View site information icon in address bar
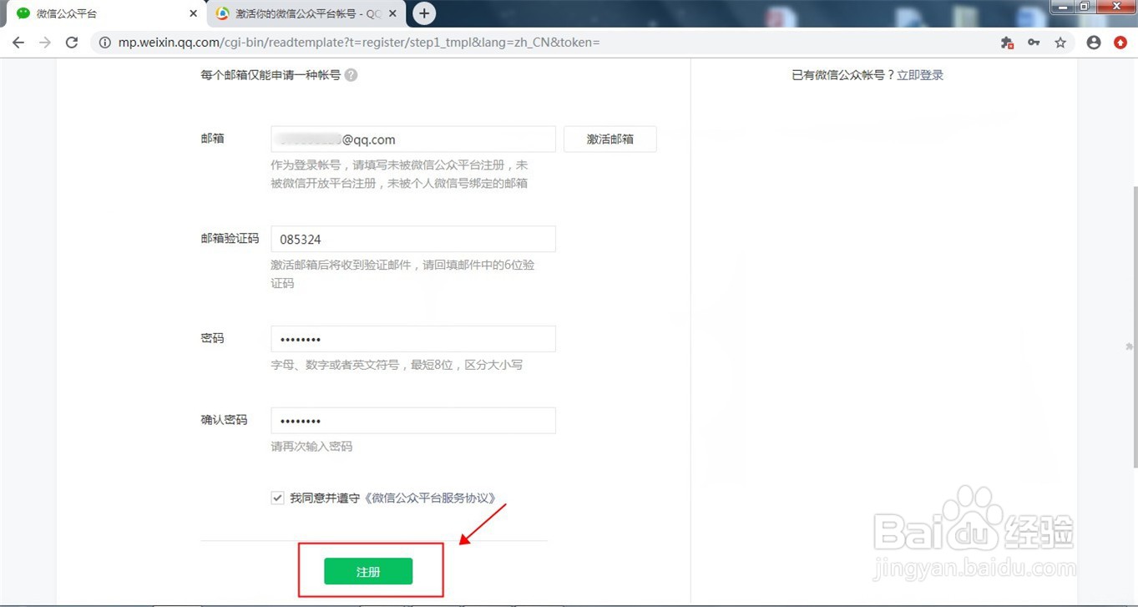This screenshot has height=607, width=1138. 104,43
